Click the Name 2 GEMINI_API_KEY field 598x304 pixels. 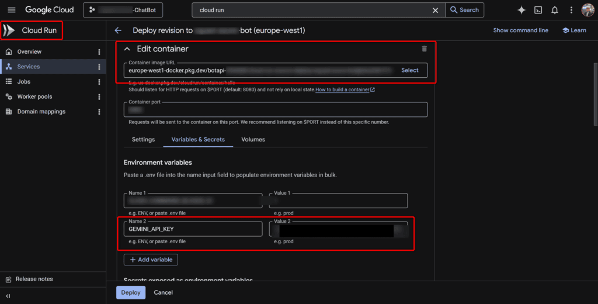193,229
